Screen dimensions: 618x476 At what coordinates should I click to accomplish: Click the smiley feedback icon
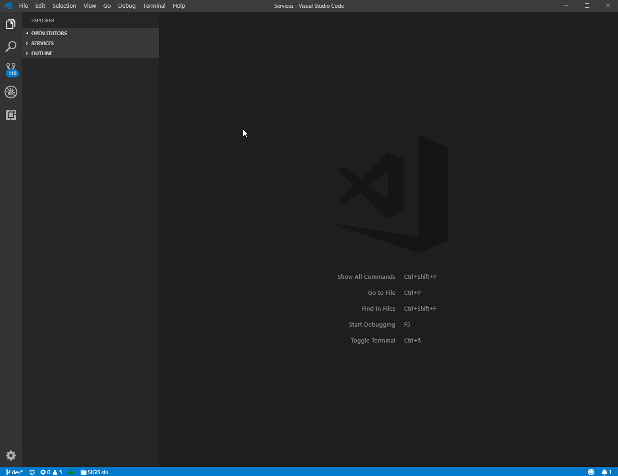tap(591, 472)
